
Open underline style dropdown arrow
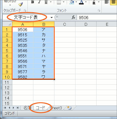(51, 2)
